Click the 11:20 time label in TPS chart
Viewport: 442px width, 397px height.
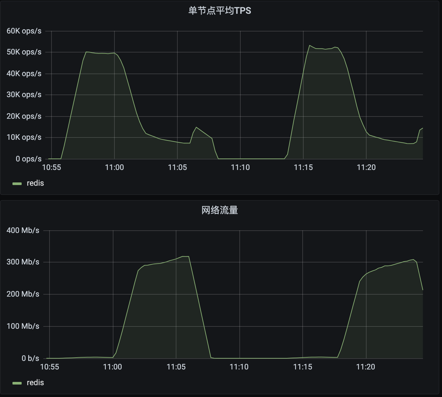(x=366, y=167)
